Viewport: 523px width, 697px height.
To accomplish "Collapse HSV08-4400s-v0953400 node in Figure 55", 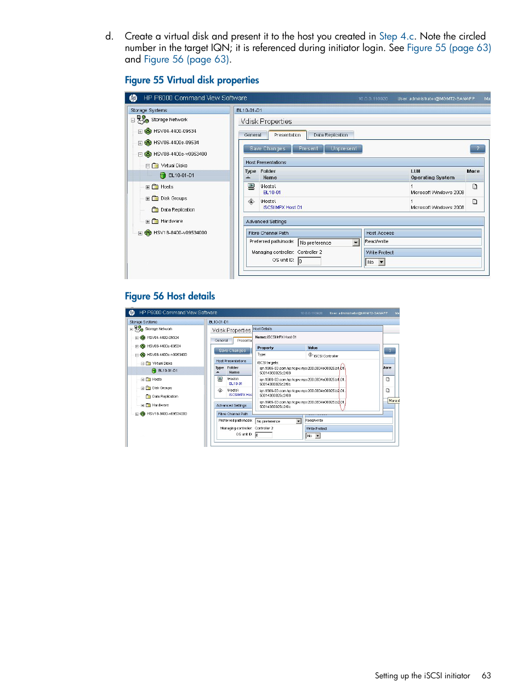I will (140, 155).
